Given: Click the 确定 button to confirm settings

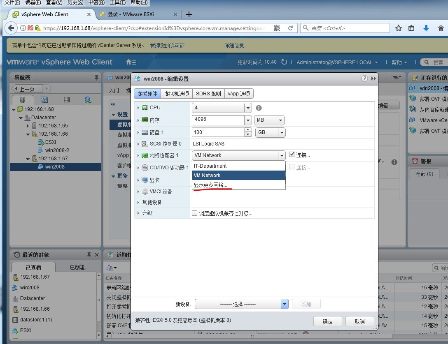Looking at the screenshot, I should (x=327, y=321).
